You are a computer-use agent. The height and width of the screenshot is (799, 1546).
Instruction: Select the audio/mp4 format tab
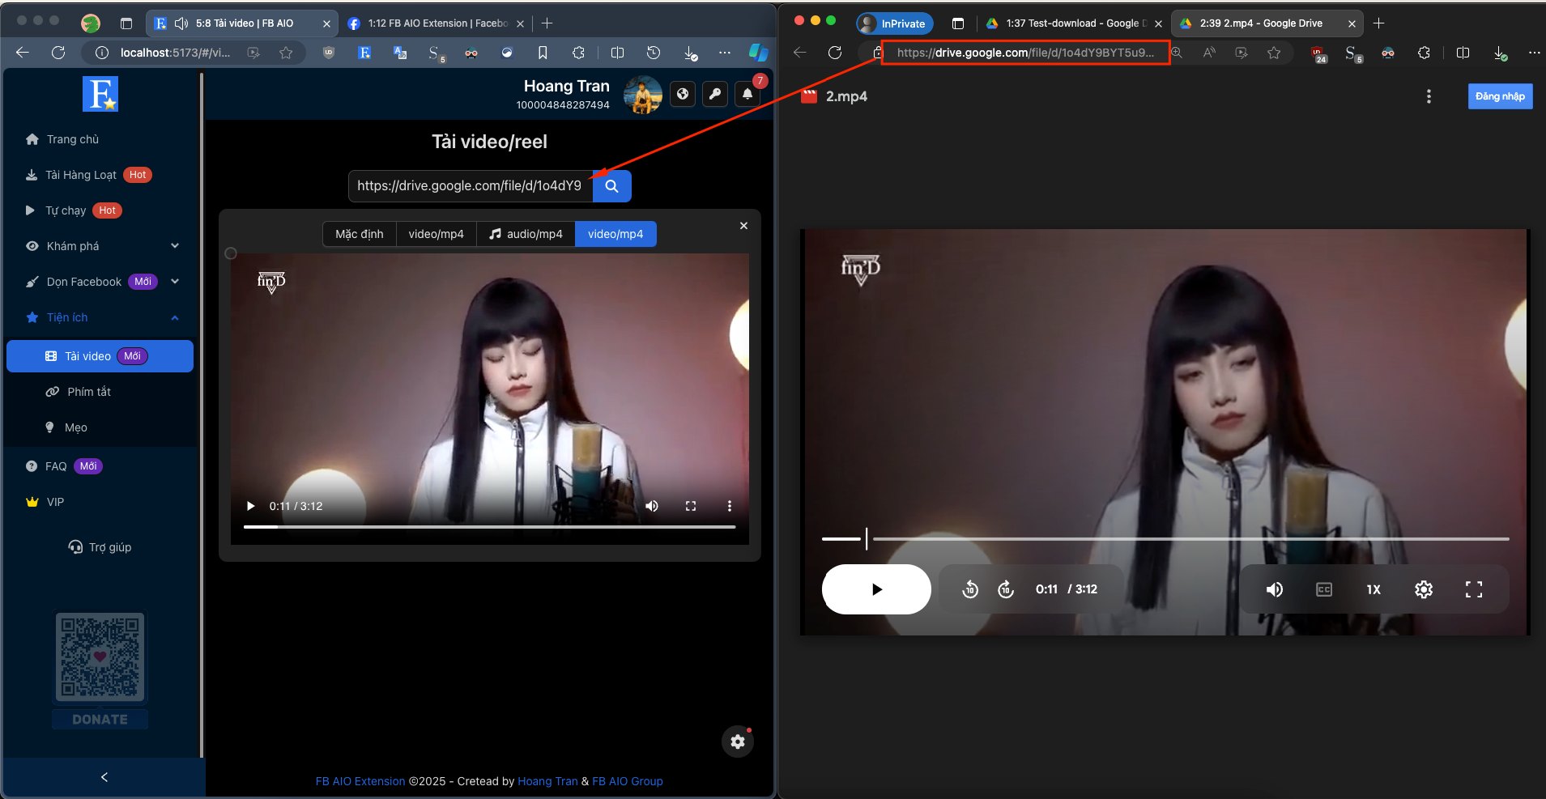click(526, 234)
